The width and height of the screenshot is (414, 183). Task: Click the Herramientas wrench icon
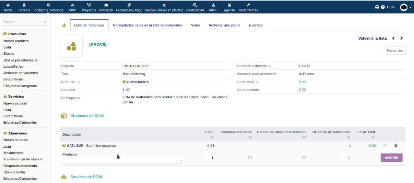pyautogui.click(x=248, y=5)
